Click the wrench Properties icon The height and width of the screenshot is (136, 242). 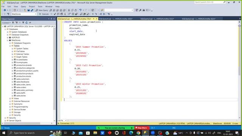[x=140, y=10]
